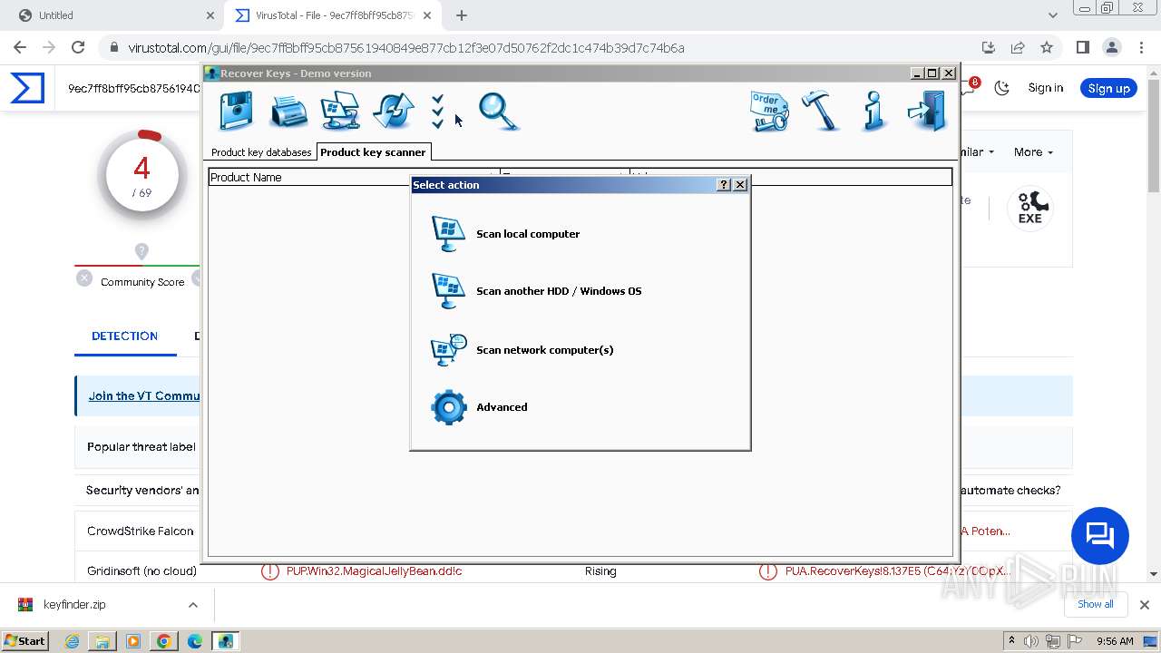Viewport: 1161px width, 653px height.
Task: Open a new browser tab
Action: (462, 15)
